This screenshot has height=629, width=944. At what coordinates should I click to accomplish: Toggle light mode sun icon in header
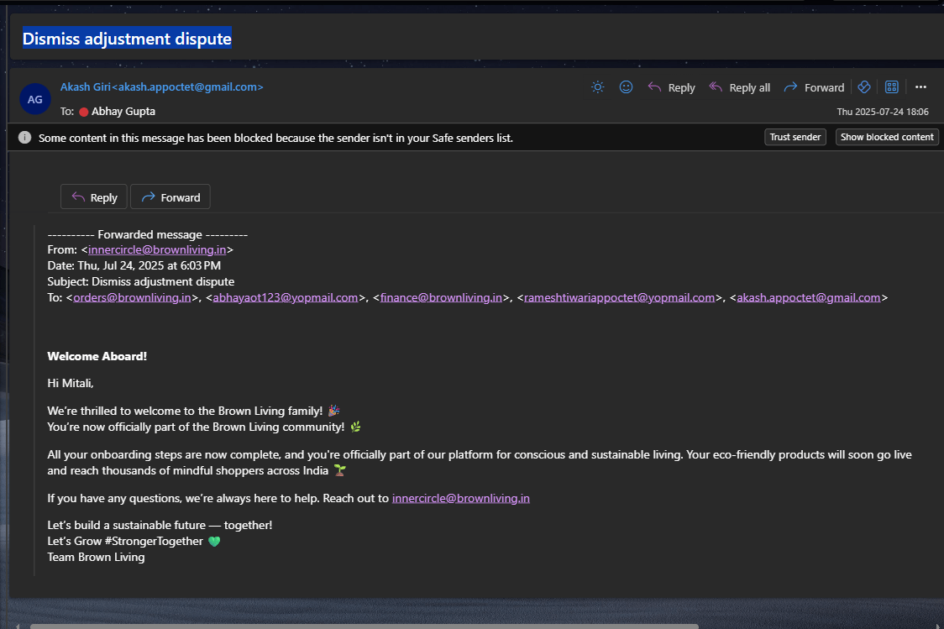pos(597,87)
